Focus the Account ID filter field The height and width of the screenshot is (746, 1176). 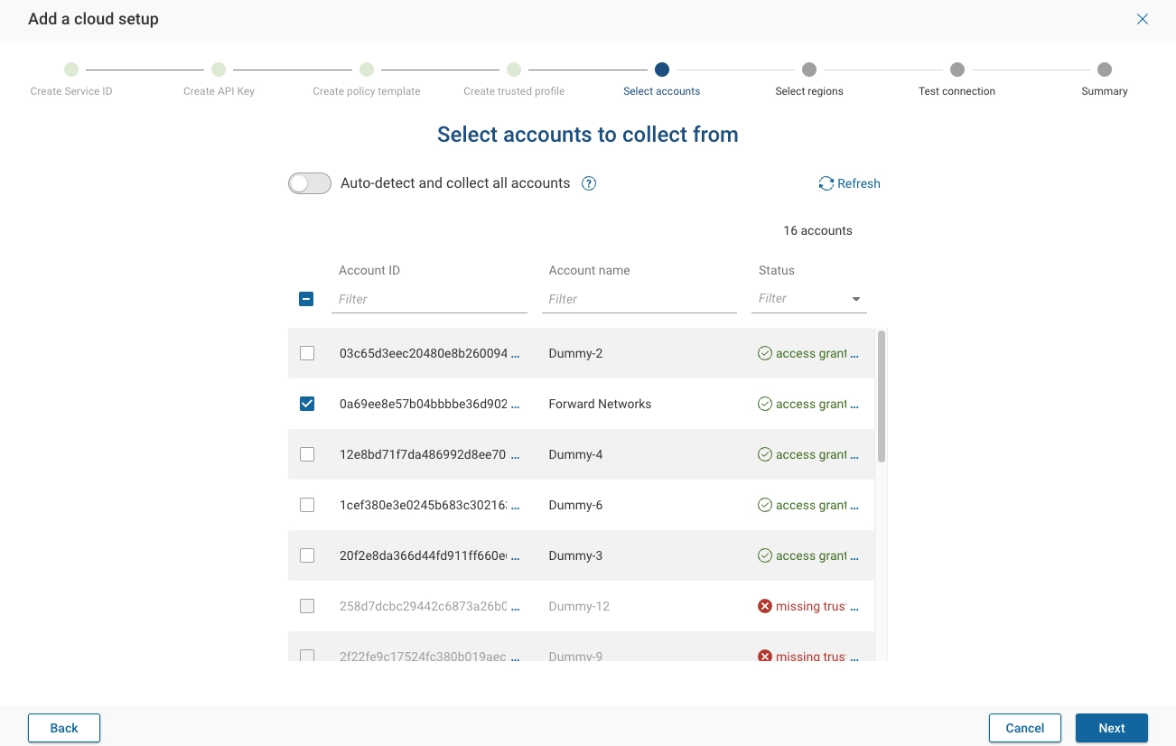pyautogui.click(x=429, y=299)
